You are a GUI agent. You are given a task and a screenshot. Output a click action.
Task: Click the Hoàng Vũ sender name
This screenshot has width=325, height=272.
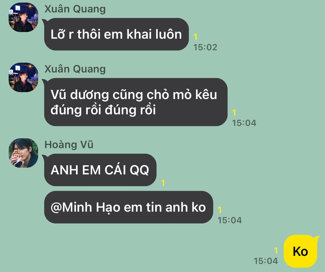tap(69, 145)
